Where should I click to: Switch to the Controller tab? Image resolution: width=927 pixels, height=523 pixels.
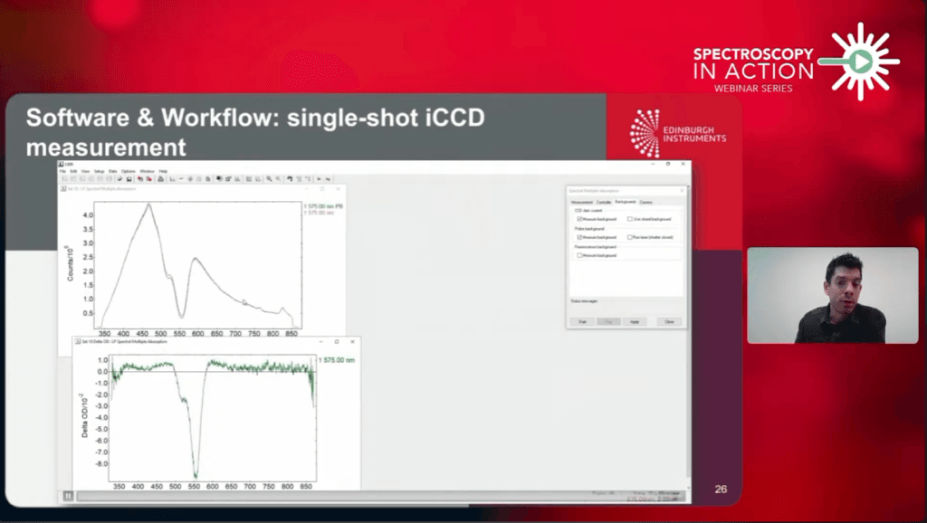point(604,202)
